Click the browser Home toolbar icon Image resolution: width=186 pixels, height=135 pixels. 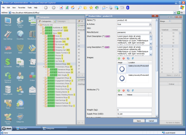tap(73, 8)
